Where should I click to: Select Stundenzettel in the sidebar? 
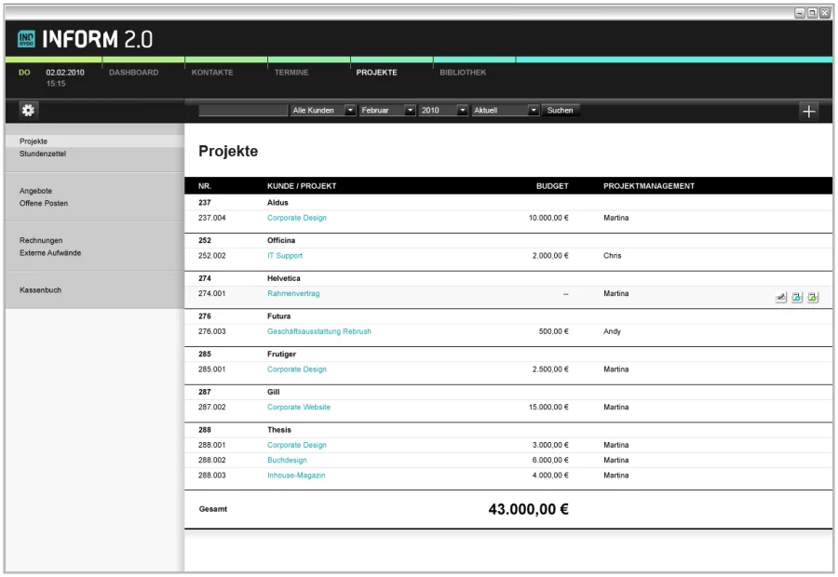click(43, 154)
